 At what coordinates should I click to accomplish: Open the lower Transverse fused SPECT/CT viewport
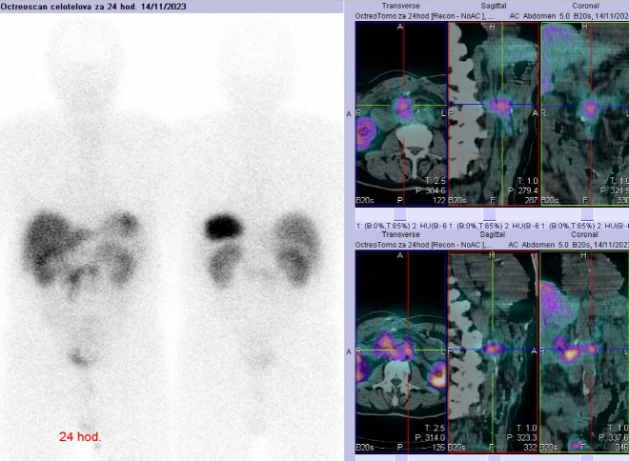pos(401,351)
